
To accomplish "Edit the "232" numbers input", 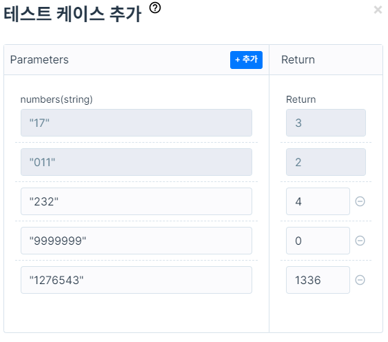I will (136, 201).
